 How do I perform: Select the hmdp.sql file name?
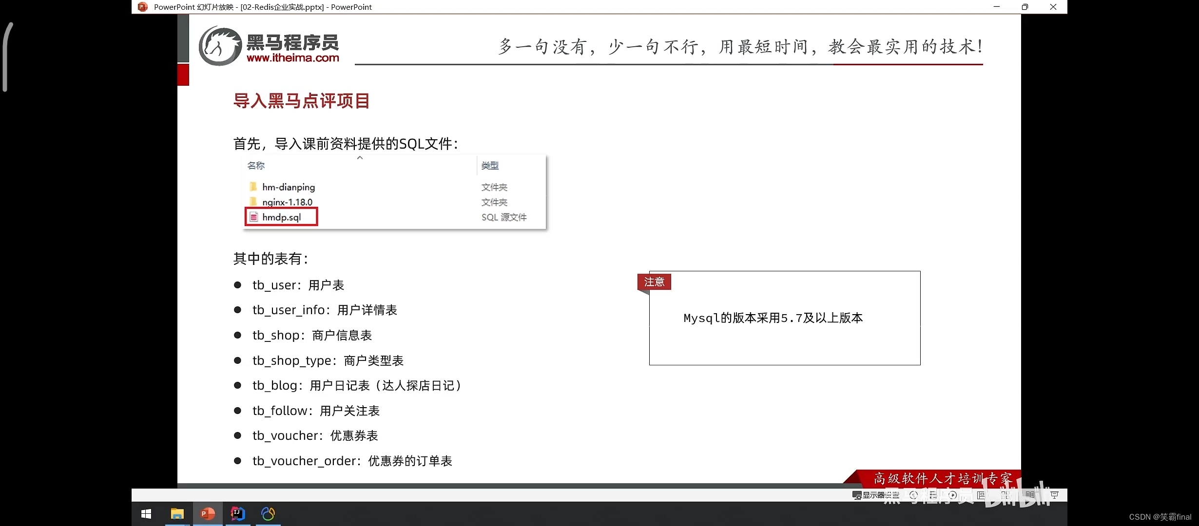pyautogui.click(x=282, y=217)
